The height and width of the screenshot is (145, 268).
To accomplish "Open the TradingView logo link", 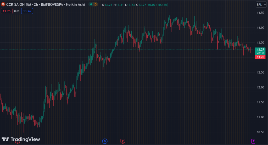I will point(21,139).
